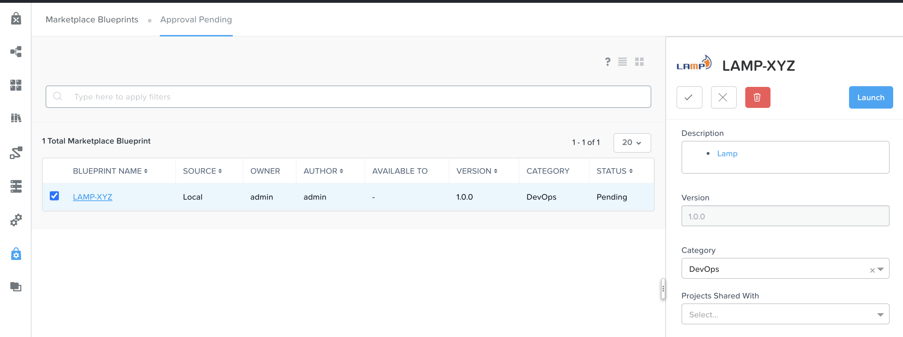The height and width of the screenshot is (337, 903).
Task: Open the blueprints tree icon in sidebar
Action: click(x=16, y=52)
